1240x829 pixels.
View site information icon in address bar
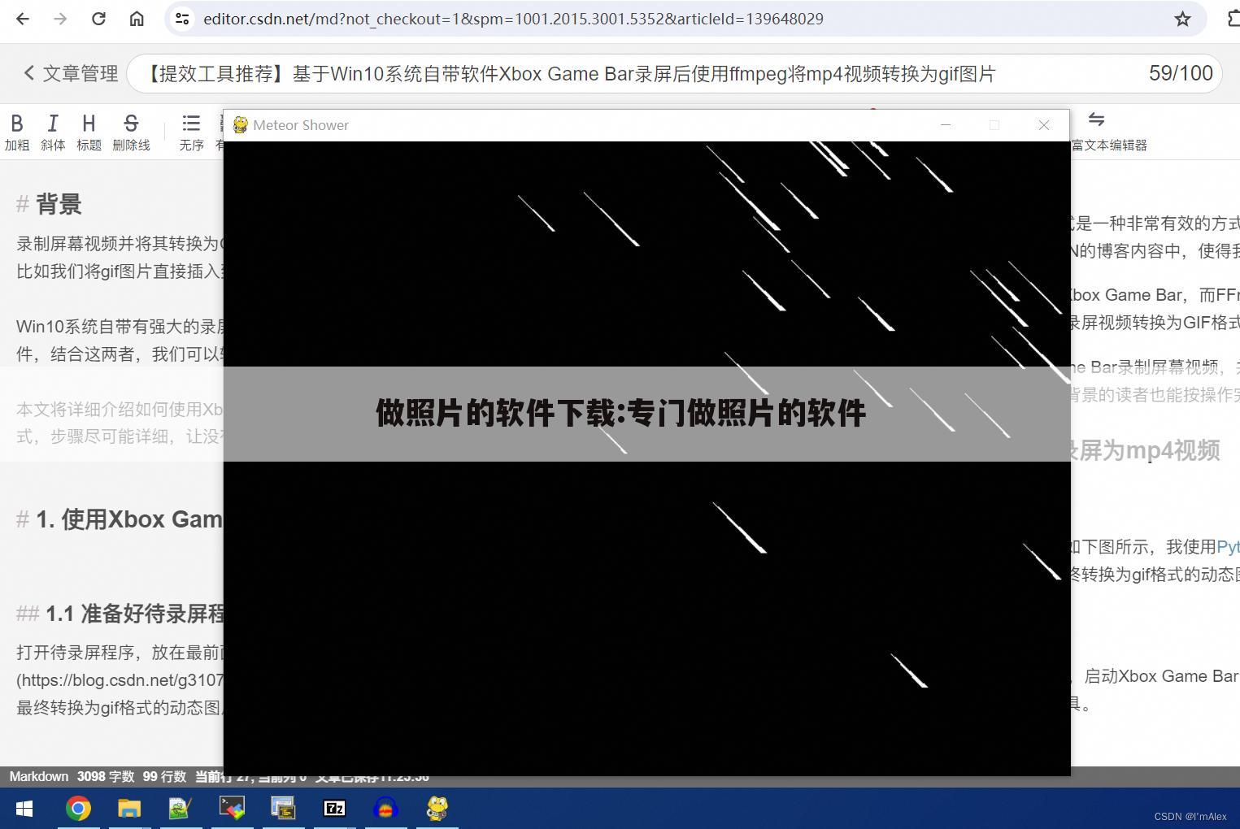(x=182, y=19)
